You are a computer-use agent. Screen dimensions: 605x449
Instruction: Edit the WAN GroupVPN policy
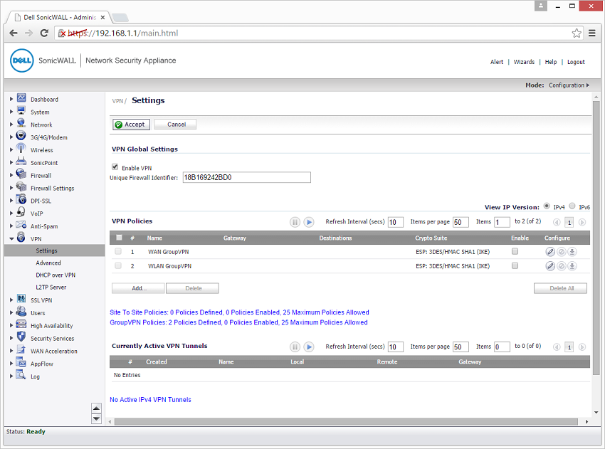pyautogui.click(x=550, y=252)
